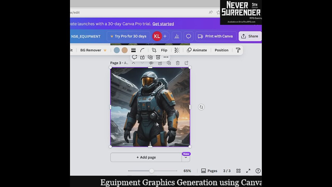Image resolution: width=332 pixels, height=187 pixels.
Task: Click Try Pro for 30 days
Action: click(128, 36)
